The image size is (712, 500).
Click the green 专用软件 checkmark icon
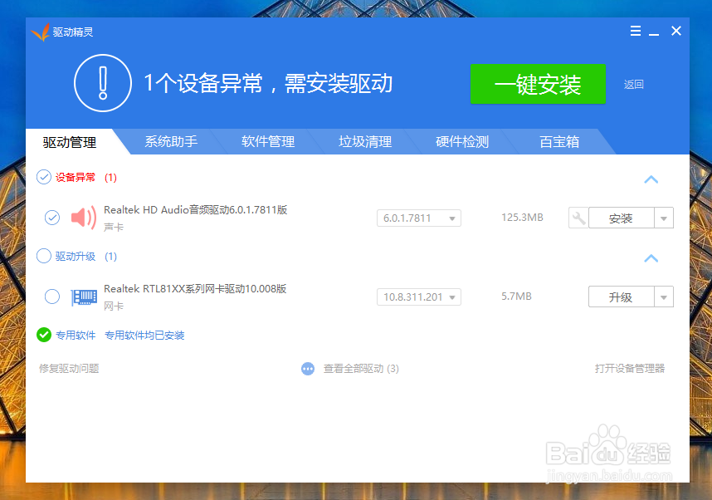[44, 336]
